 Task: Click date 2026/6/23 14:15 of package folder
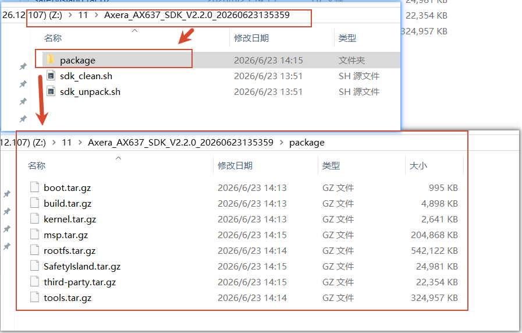click(x=268, y=61)
